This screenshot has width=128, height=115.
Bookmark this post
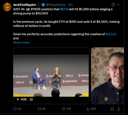pos(112,109)
